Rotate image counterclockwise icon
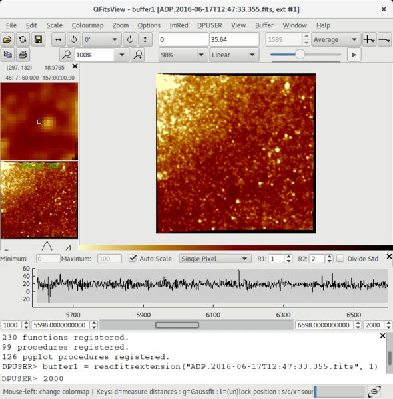 coord(74,39)
